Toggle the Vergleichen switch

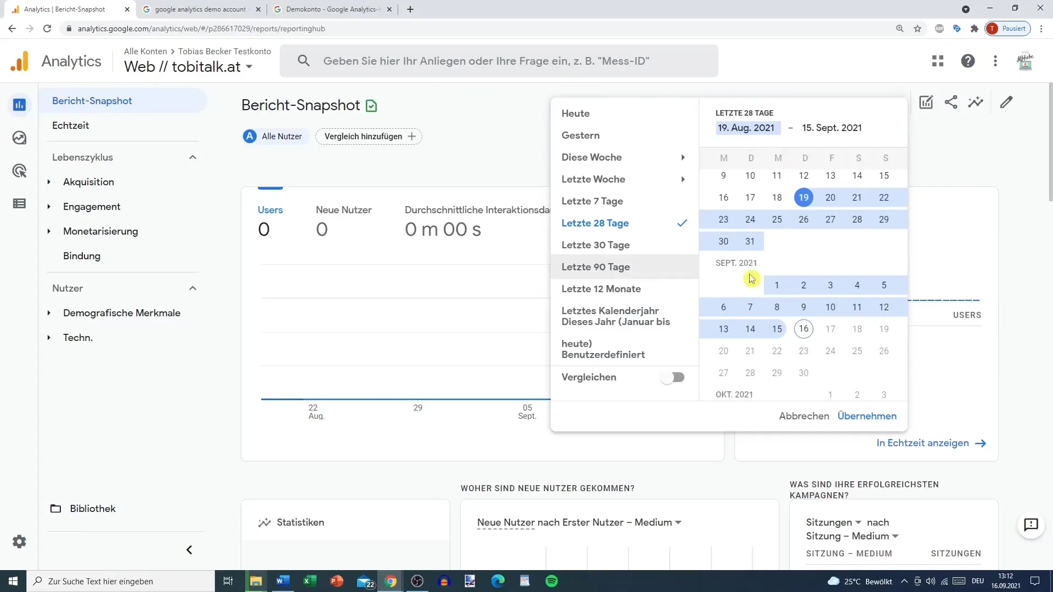point(673,377)
